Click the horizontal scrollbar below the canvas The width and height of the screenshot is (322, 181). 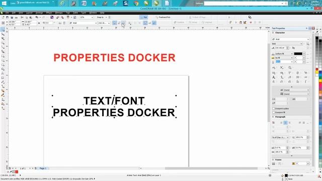pyautogui.click(x=211, y=168)
